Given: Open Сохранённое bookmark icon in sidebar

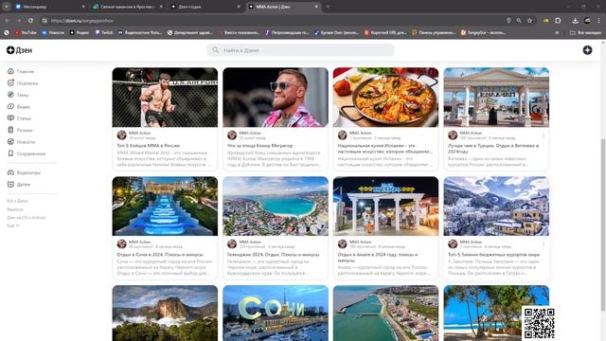Looking at the screenshot, I should coord(10,153).
